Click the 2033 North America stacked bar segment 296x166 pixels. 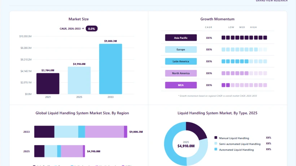click(104, 132)
